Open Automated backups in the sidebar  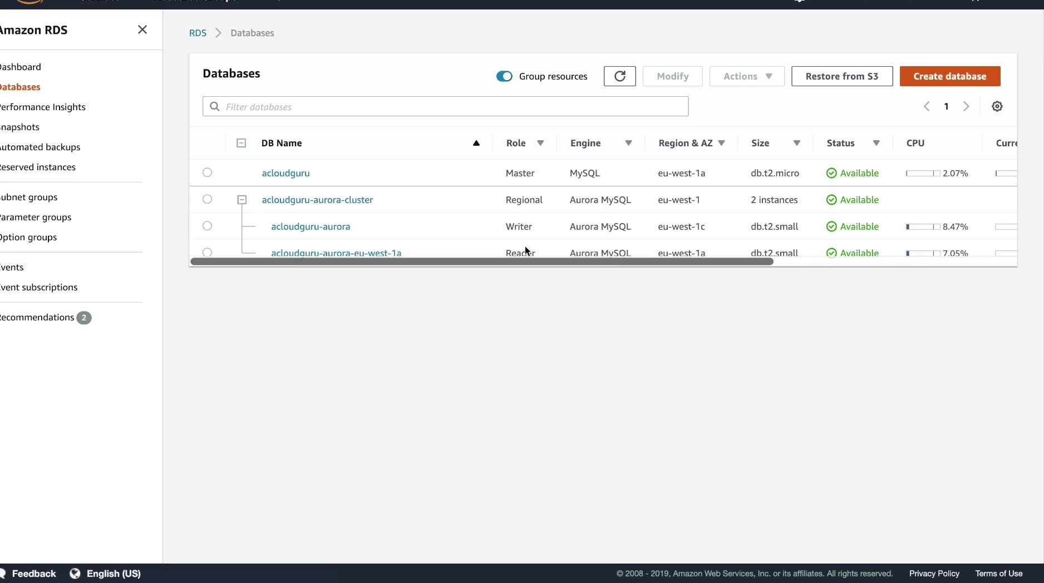40,147
